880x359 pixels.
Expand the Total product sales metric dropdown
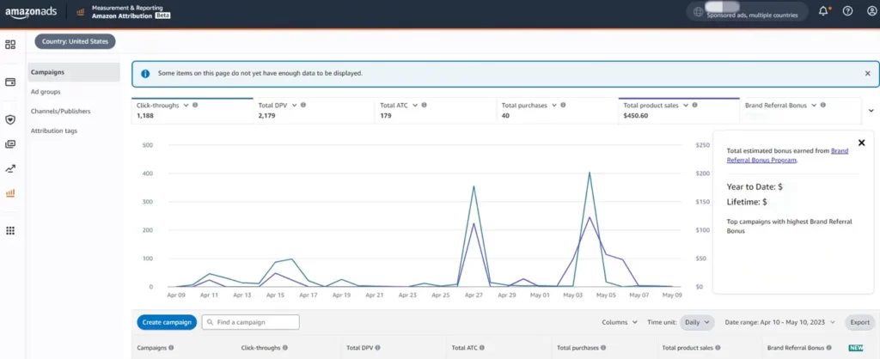tap(685, 105)
